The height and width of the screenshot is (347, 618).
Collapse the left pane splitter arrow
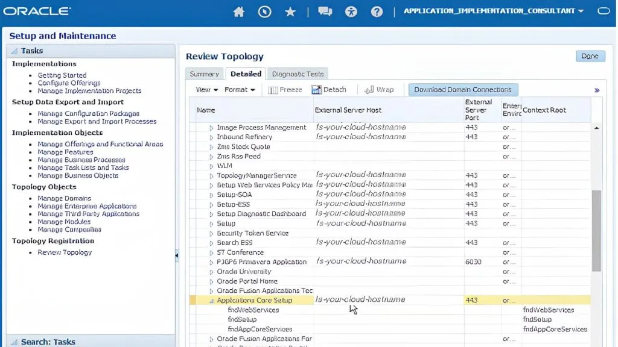[x=177, y=255]
